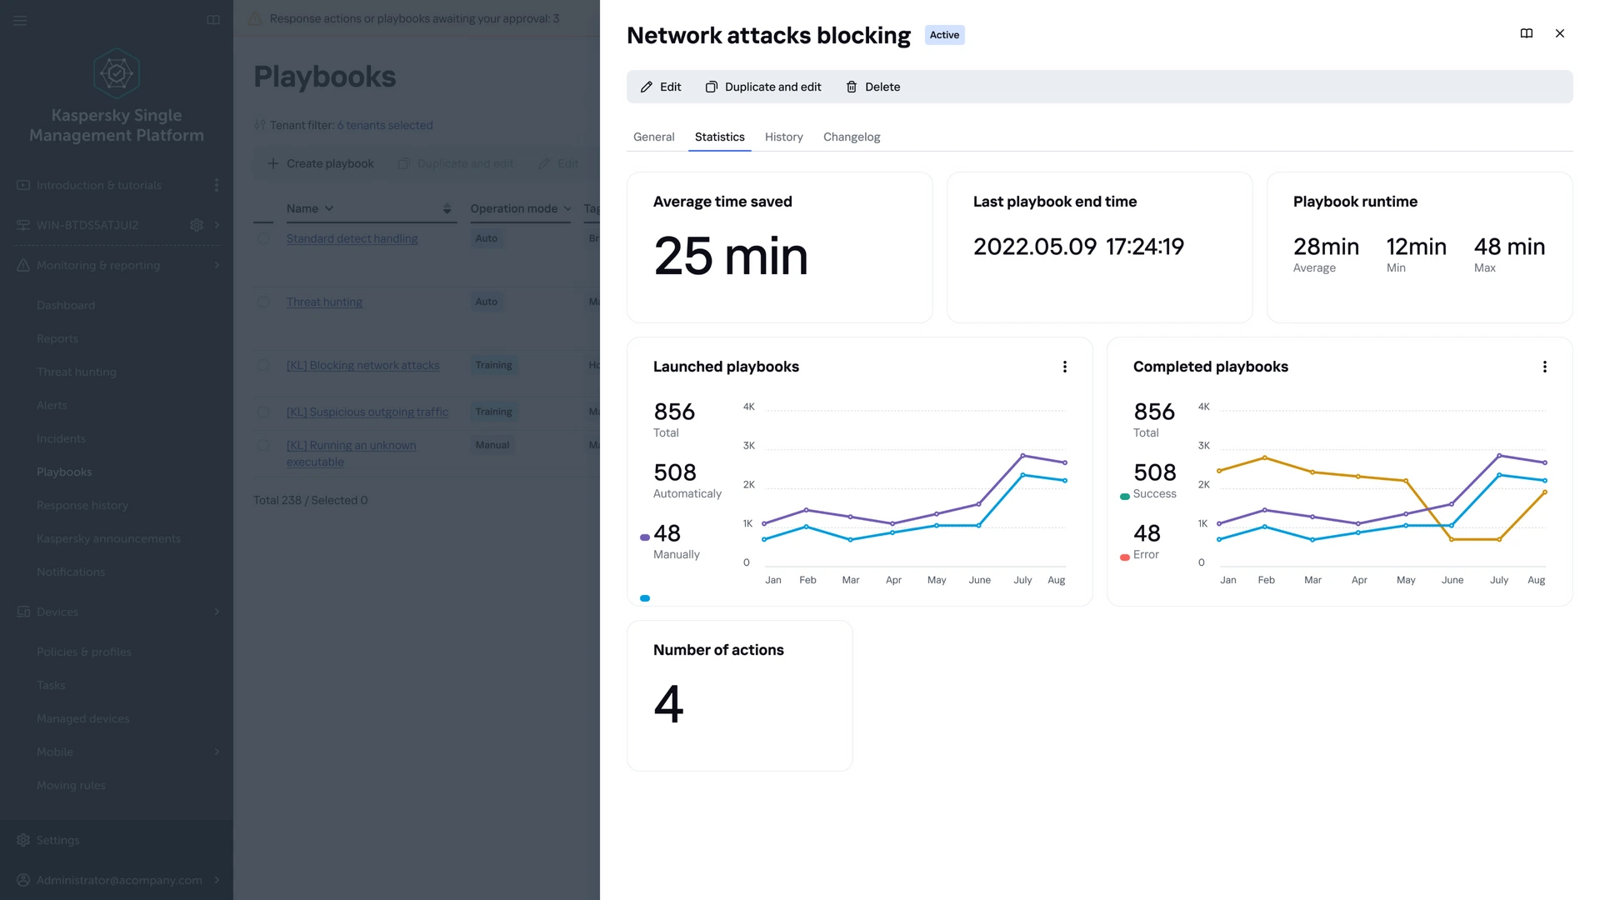Screen dimensions: 1600x900
Task: Open the Operation mode column dropdown
Action: [567, 208]
